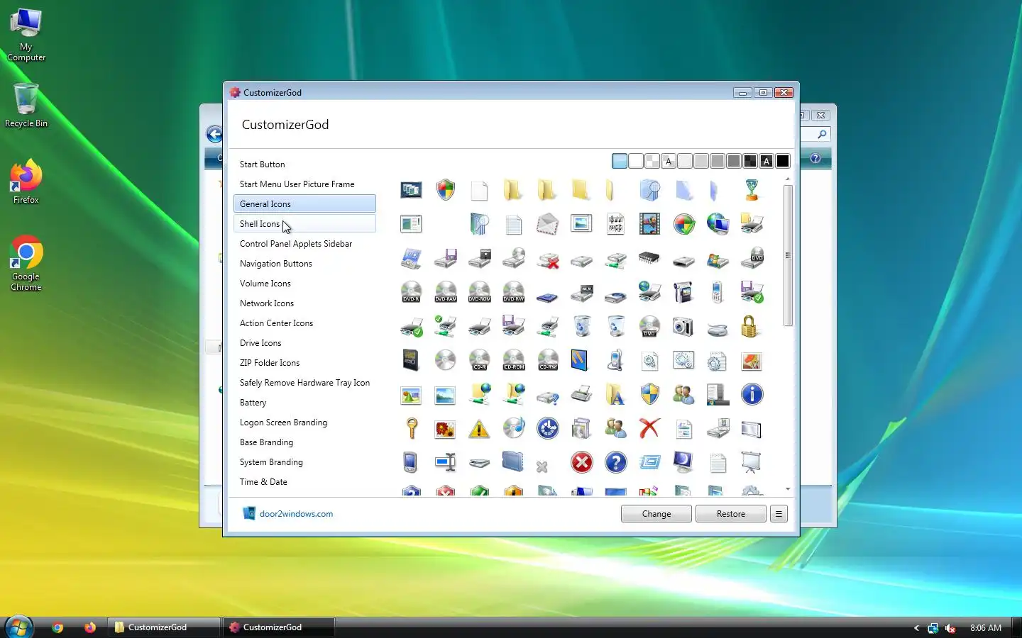
Task: Select the Windows security shield icon
Action: pyautogui.click(x=446, y=190)
